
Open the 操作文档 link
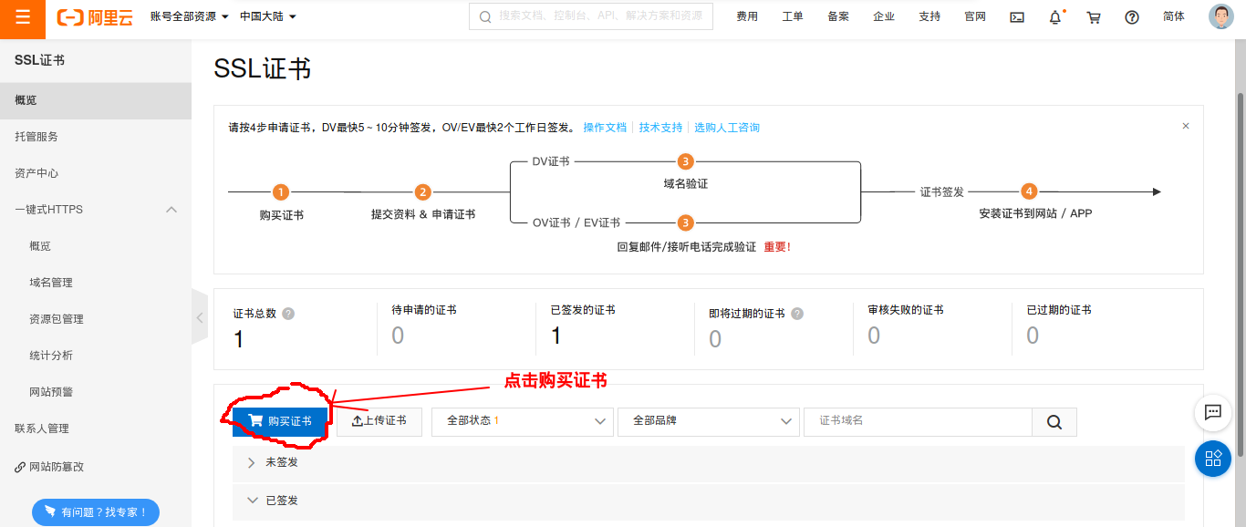pos(605,128)
